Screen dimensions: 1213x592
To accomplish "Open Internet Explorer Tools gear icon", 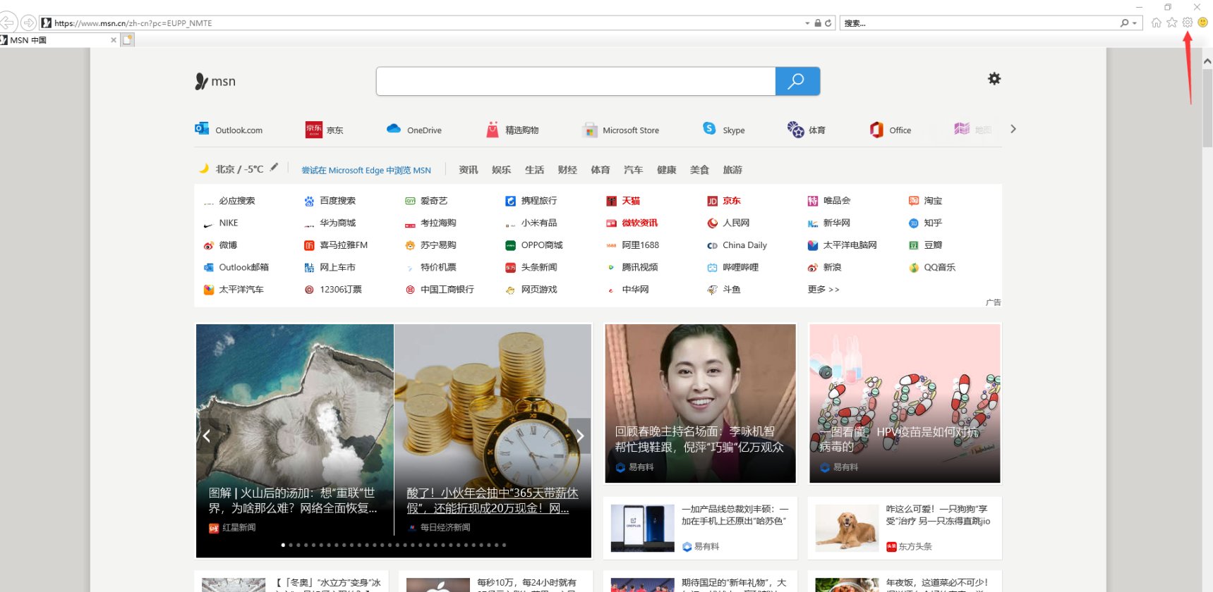I will 1188,23.
